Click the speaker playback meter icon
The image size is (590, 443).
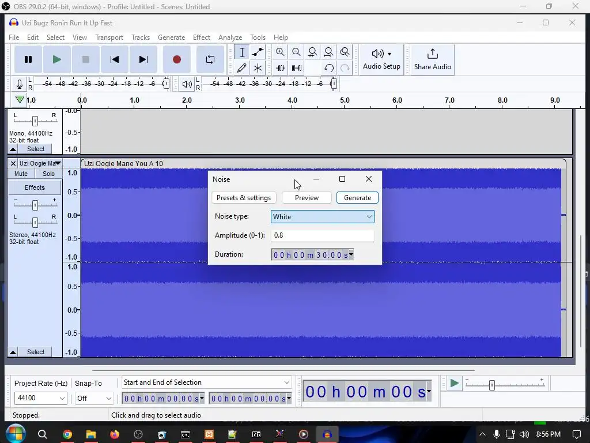(187, 84)
